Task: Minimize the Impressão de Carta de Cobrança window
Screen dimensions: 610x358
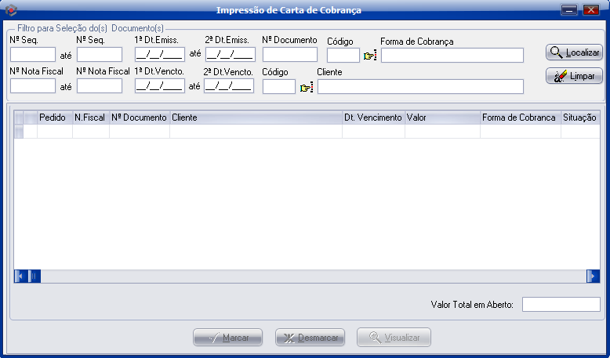Action: (569, 10)
